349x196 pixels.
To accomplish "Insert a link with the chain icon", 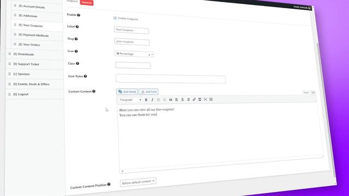I will tap(194, 99).
